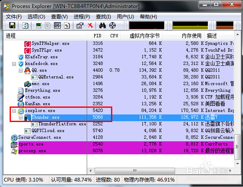Click the horizontal scrollbar thumb

(x=135, y=171)
